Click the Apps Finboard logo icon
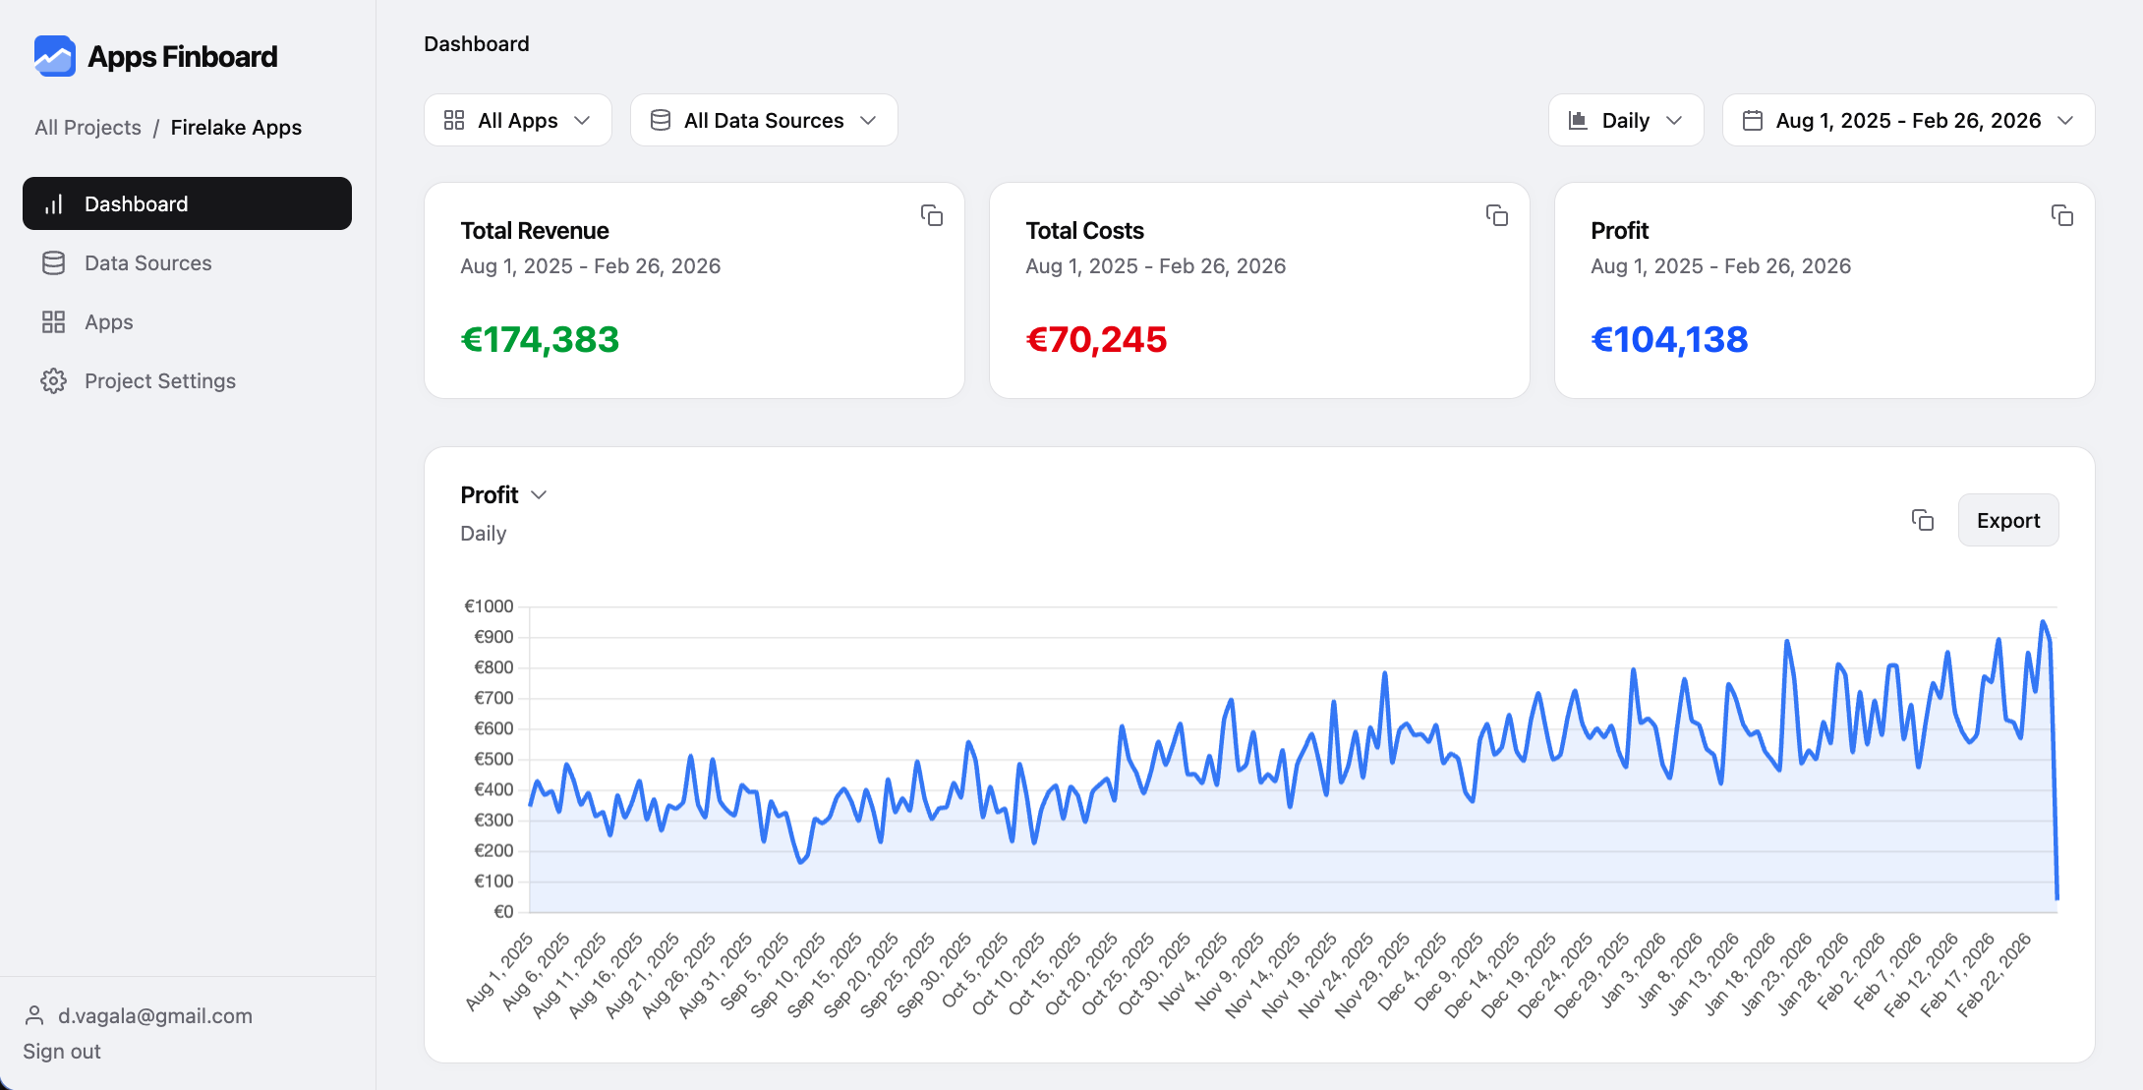Viewport: 2143px width, 1090px height. 54,56
